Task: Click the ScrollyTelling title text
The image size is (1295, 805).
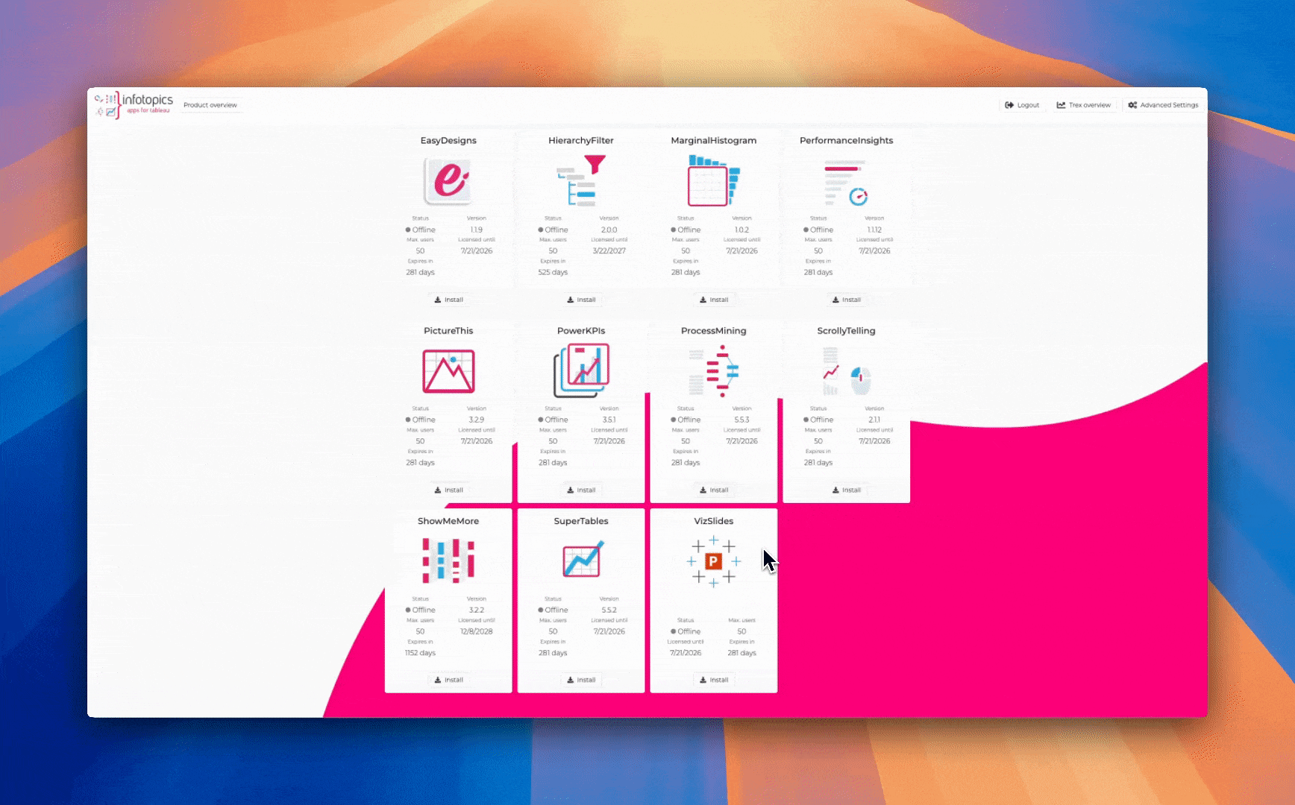Action: pyautogui.click(x=846, y=331)
